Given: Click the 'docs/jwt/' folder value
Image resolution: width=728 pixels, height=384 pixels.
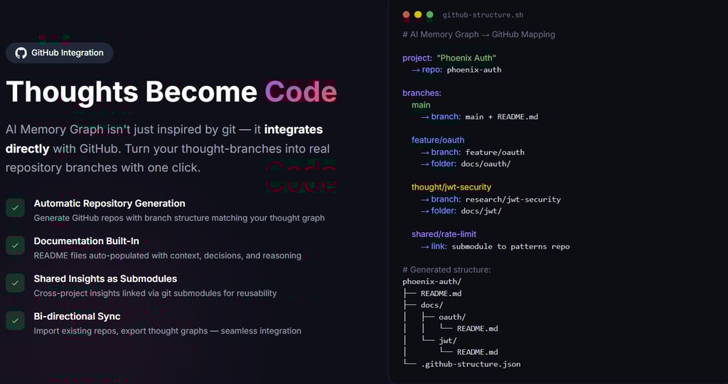Looking at the screenshot, I should (x=481, y=211).
